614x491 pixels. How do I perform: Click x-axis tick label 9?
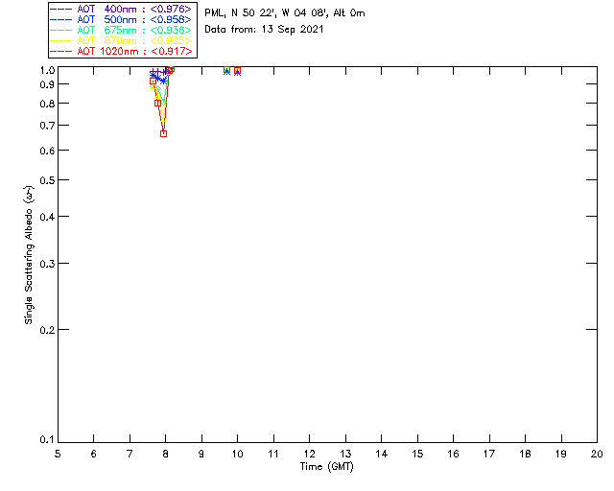[201, 454]
